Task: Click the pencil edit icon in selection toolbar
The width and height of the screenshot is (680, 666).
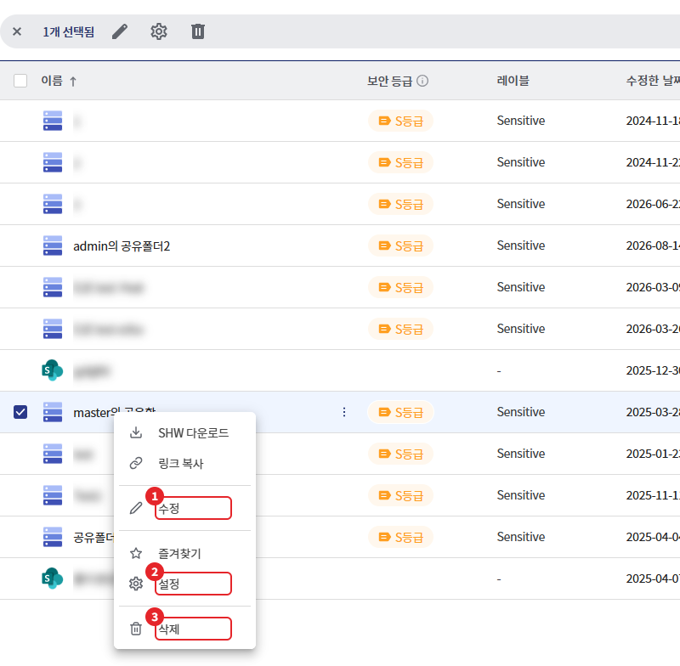Action: [120, 31]
